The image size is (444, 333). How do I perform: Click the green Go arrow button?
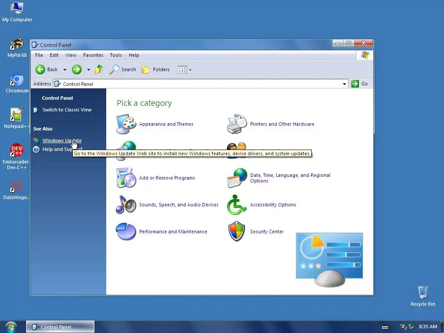pyautogui.click(x=355, y=84)
